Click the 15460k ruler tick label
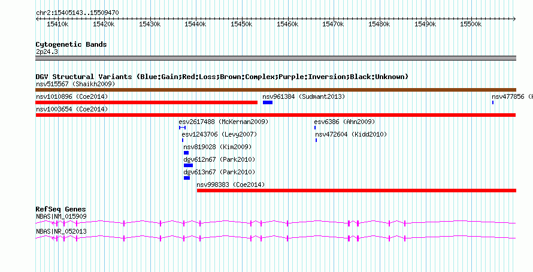Viewport: 533px width, 272px height. pos(287,25)
